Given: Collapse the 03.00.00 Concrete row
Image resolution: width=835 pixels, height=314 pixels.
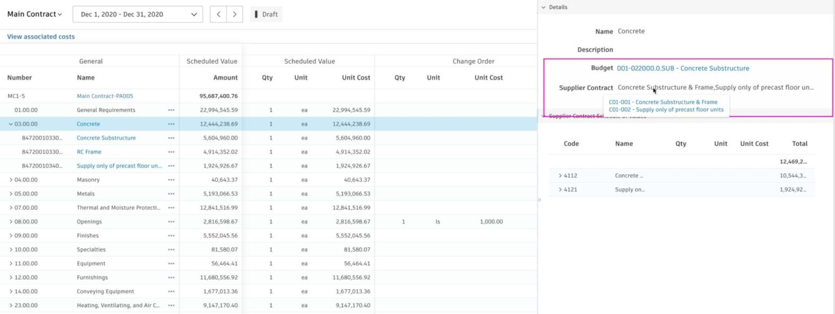Looking at the screenshot, I should [11, 124].
